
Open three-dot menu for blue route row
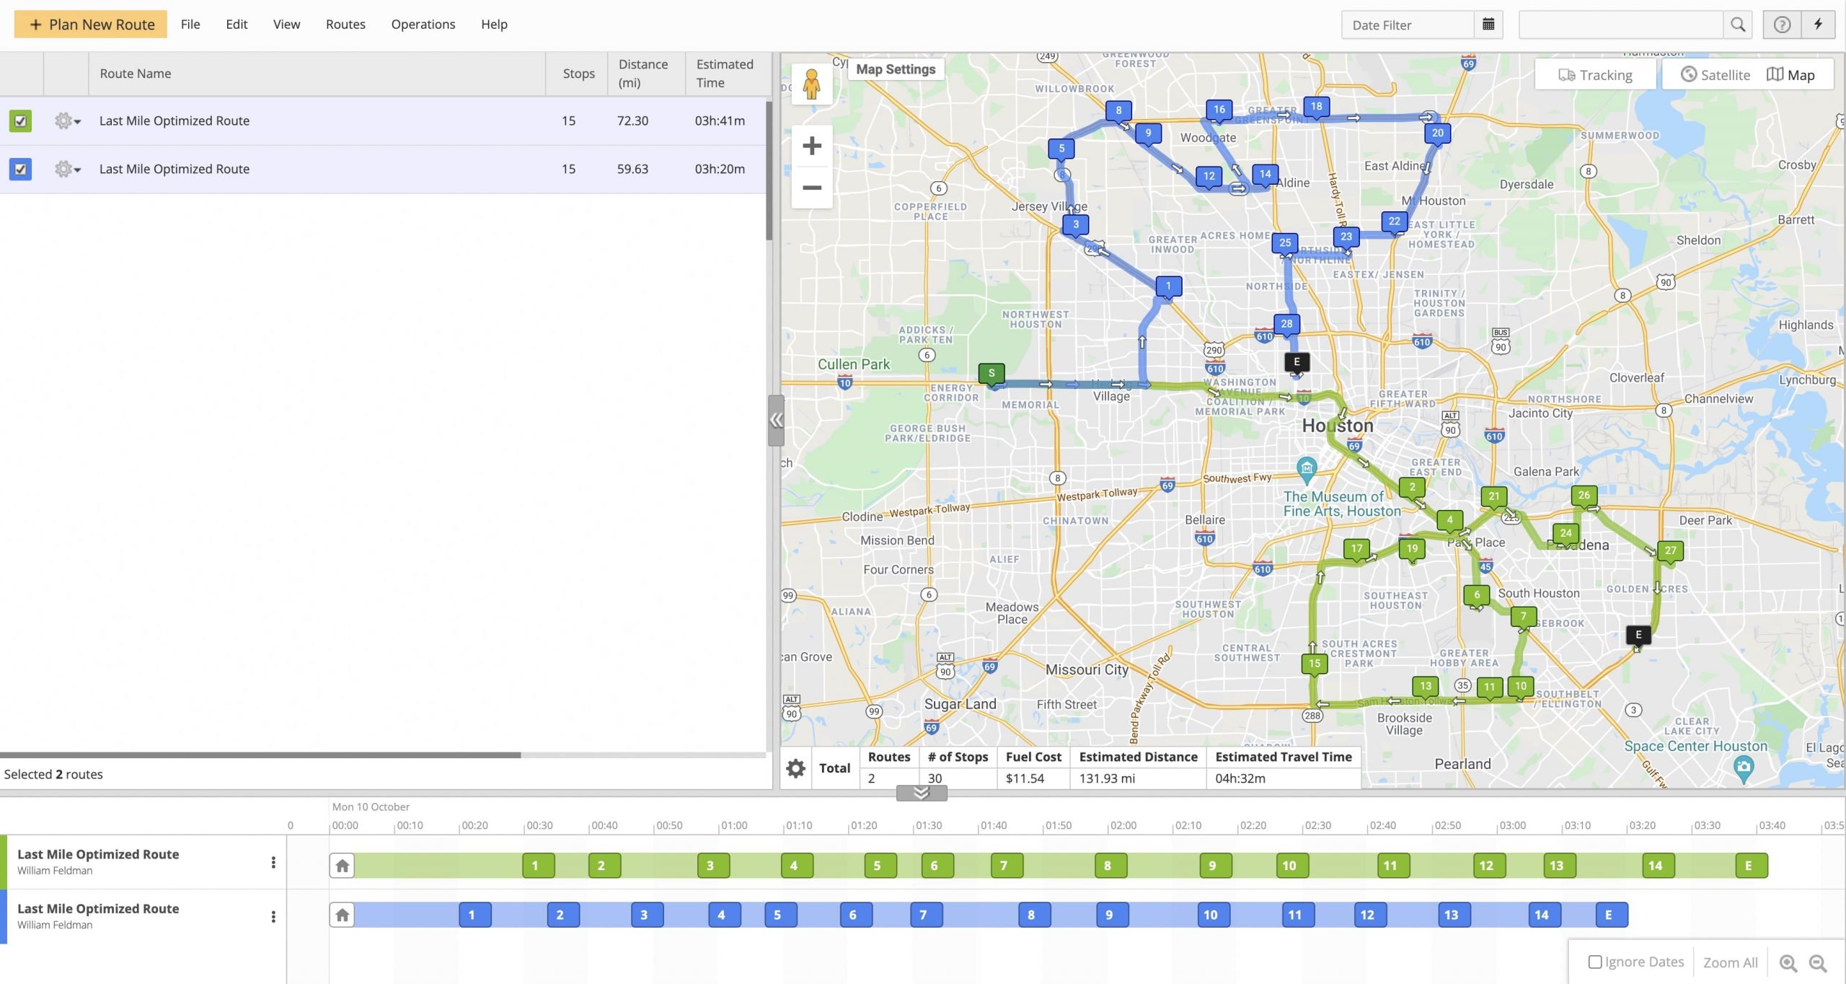pyautogui.click(x=273, y=917)
